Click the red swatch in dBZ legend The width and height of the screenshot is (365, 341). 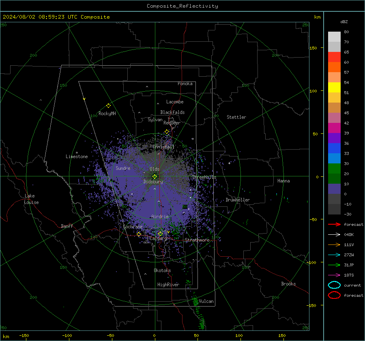[334, 57]
